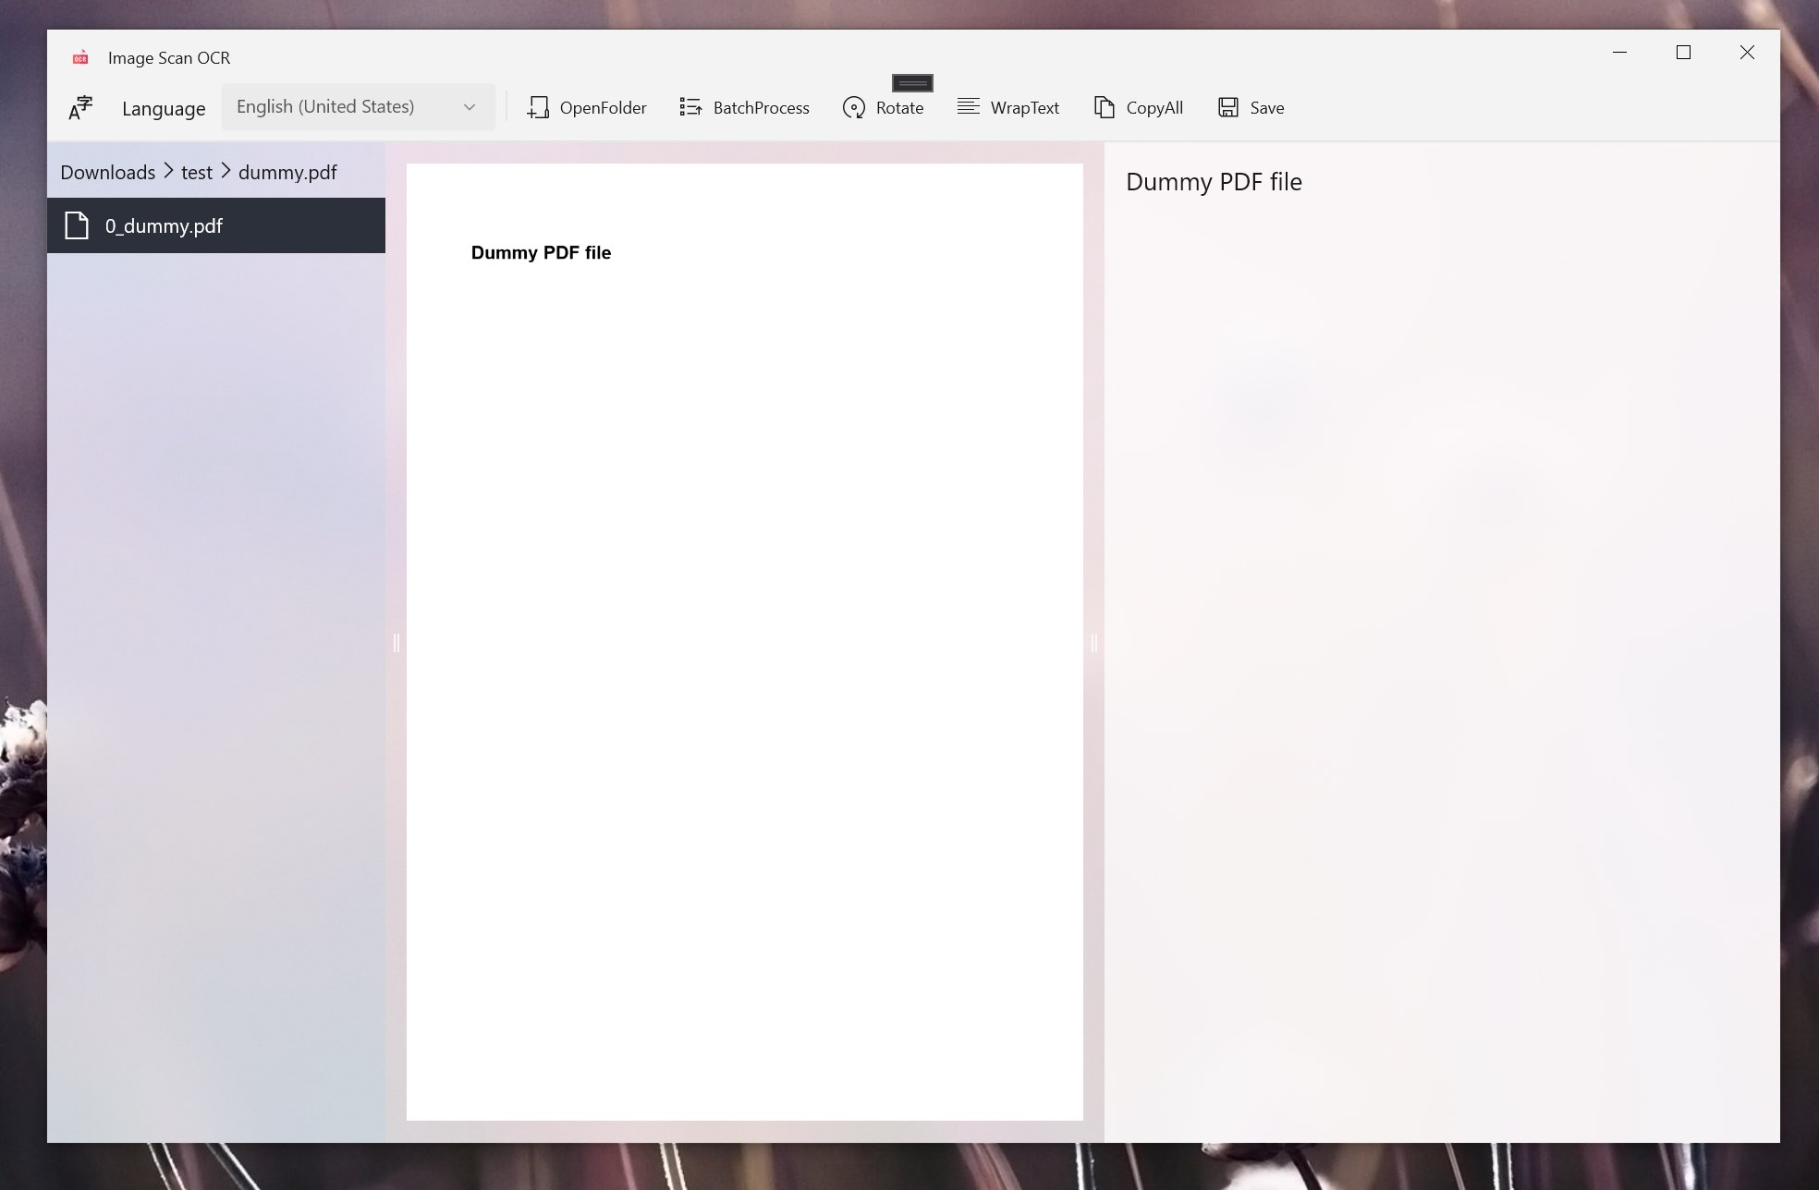
Task: Expand language list using chevron arrow
Action: (470, 107)
